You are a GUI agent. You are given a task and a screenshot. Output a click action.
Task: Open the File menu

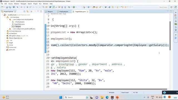click(x=2, y=4)
